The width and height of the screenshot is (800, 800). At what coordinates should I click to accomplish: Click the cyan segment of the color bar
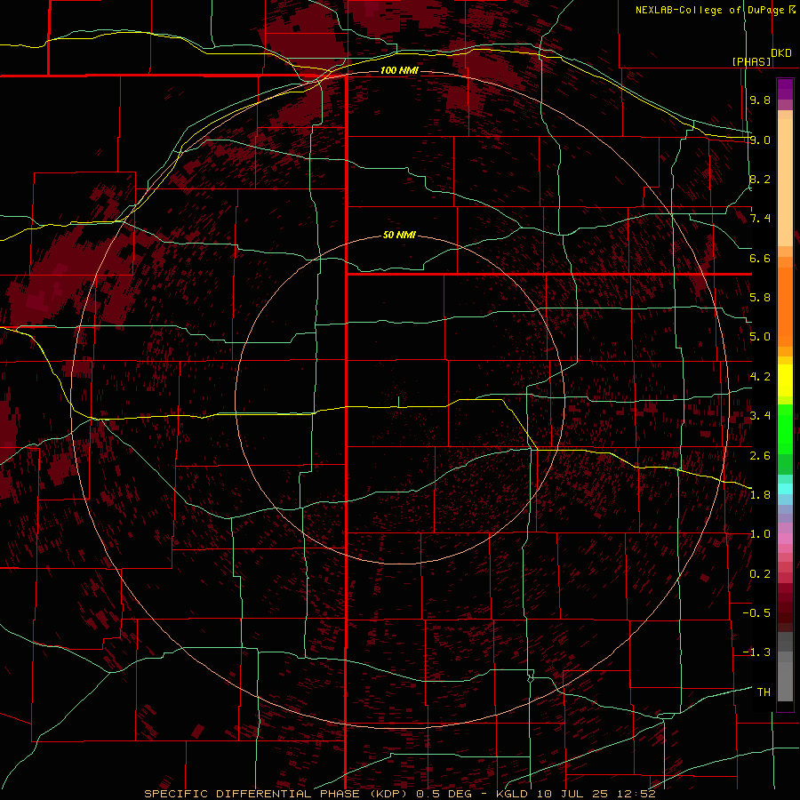(x=785, y=488)
